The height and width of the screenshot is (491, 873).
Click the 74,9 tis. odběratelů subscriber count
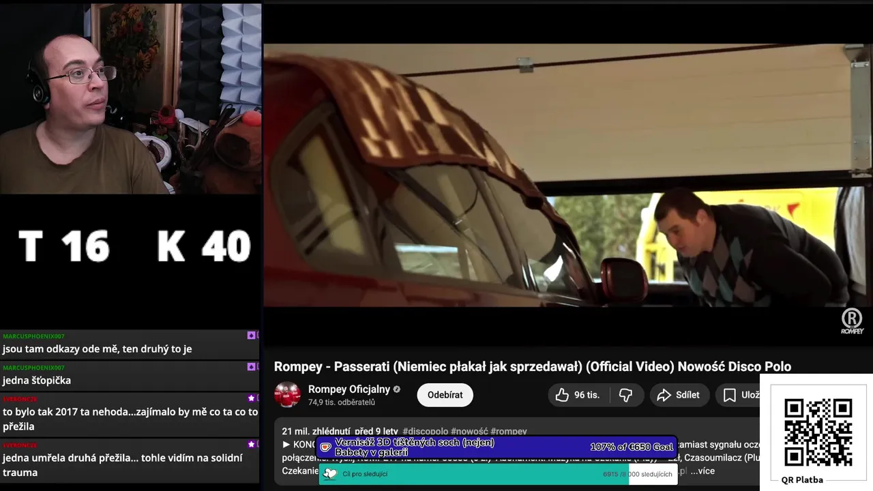[342, 402]
